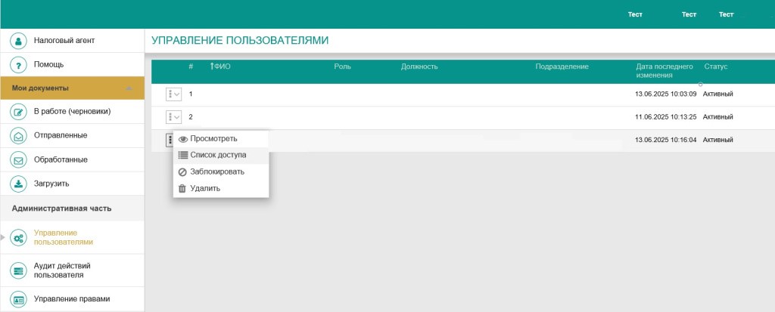Collapse the Мои документы section
This screenshot has height=312, width=775.
(129, 88)
